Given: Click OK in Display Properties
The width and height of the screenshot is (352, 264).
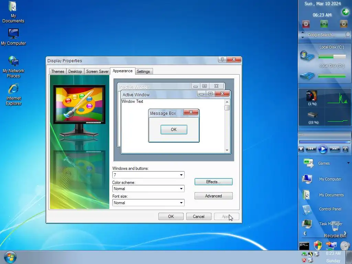Looking at the screenshot, I should pyautogui.click(x=171, y=217).
